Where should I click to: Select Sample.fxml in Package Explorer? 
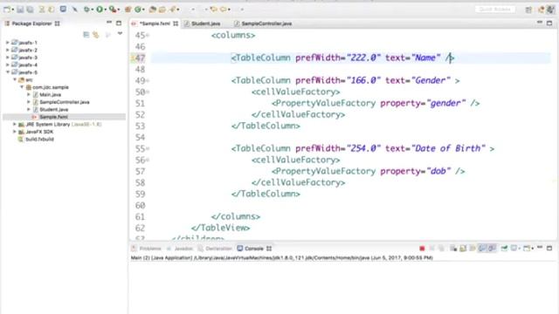53,117
